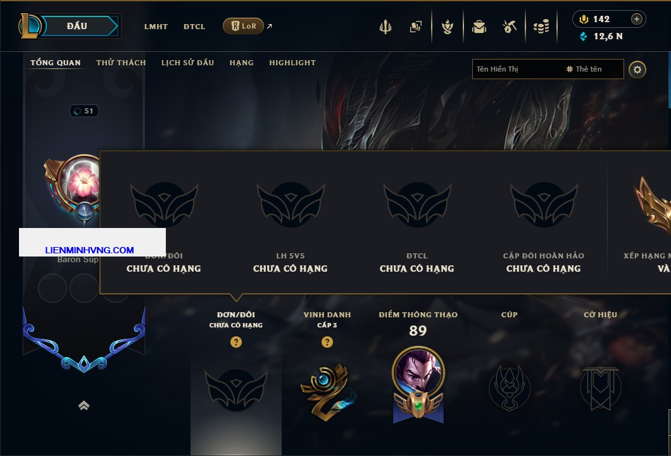The height and width of the screenshot is (456, 671).
Task: Click the plus icon to buy RP
Action: [637, 19]
